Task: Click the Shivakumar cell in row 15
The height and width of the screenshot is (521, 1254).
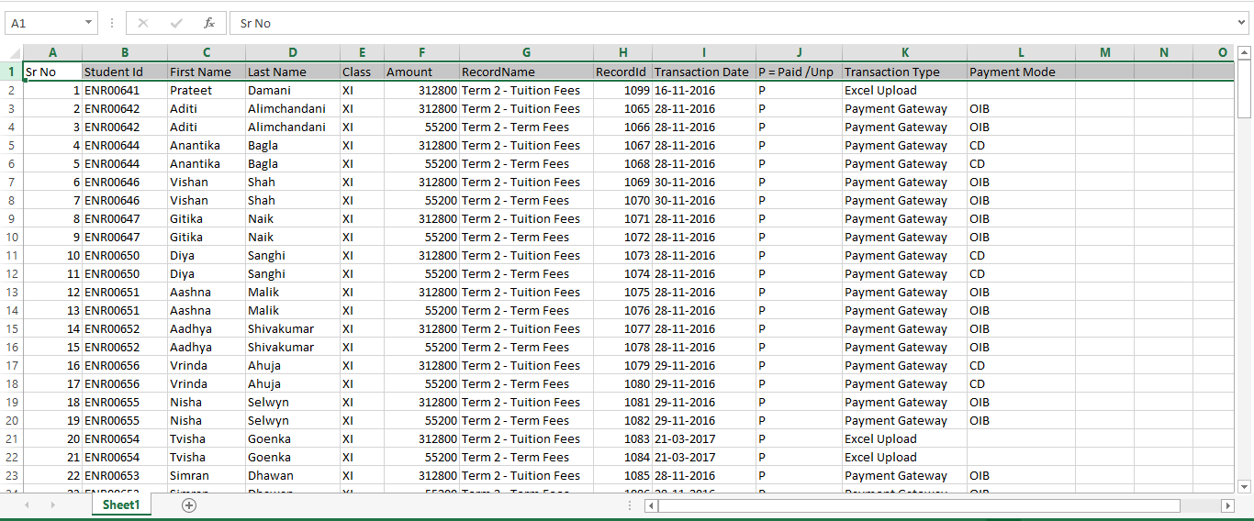Action: coord(293,328)
